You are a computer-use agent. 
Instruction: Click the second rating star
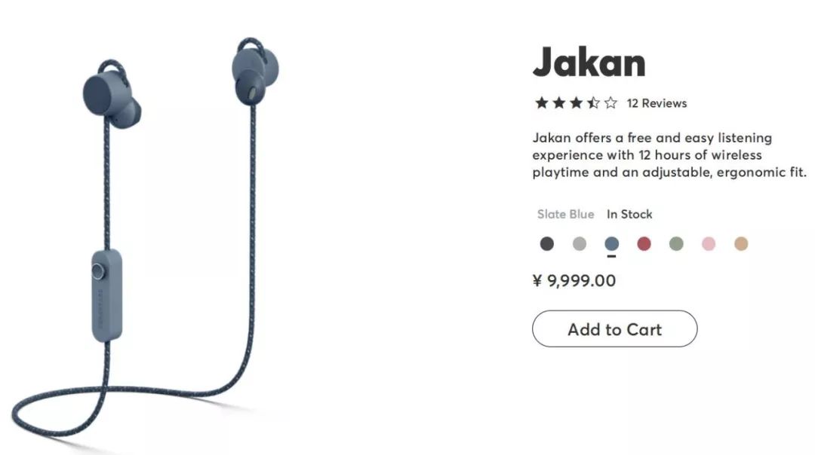(x=558, y=102)
